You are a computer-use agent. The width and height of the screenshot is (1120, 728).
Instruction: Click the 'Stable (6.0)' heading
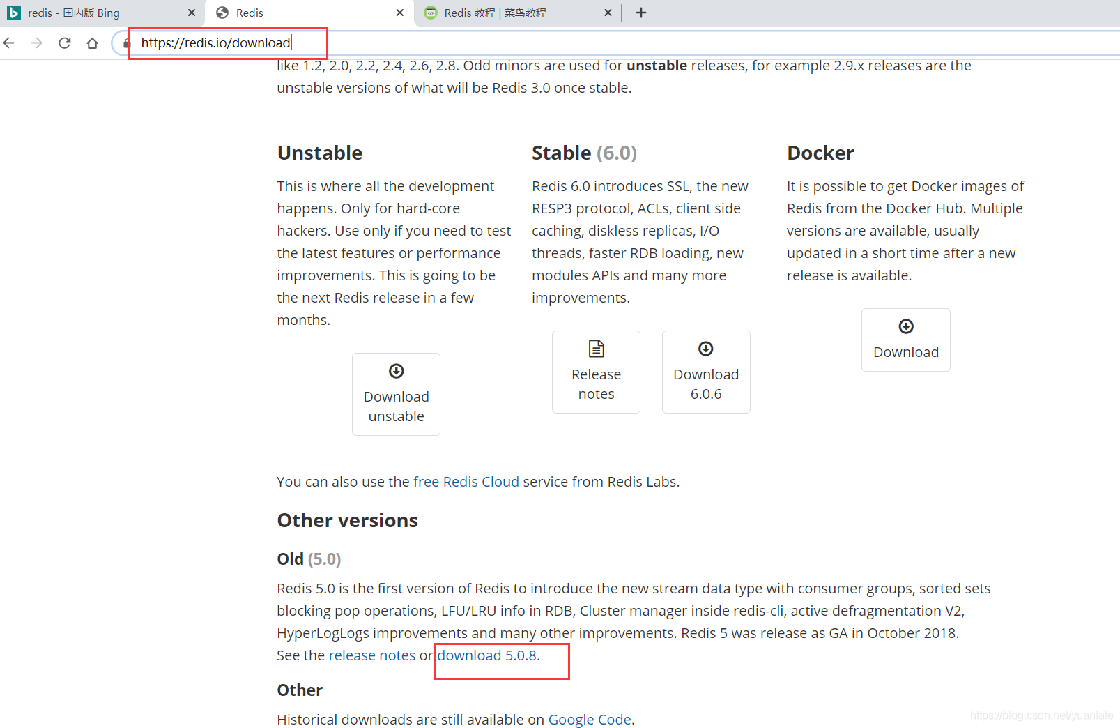tap(584, 153)
